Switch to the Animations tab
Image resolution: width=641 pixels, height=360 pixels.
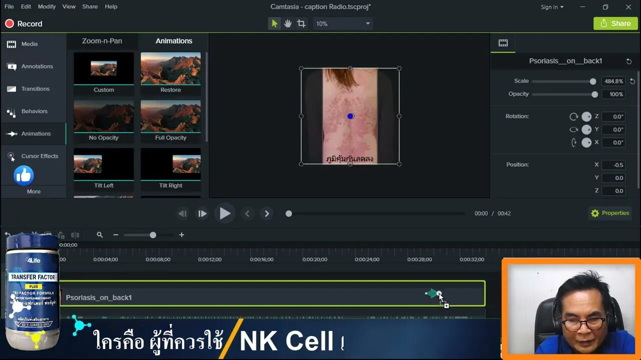[x=174, y=41]
